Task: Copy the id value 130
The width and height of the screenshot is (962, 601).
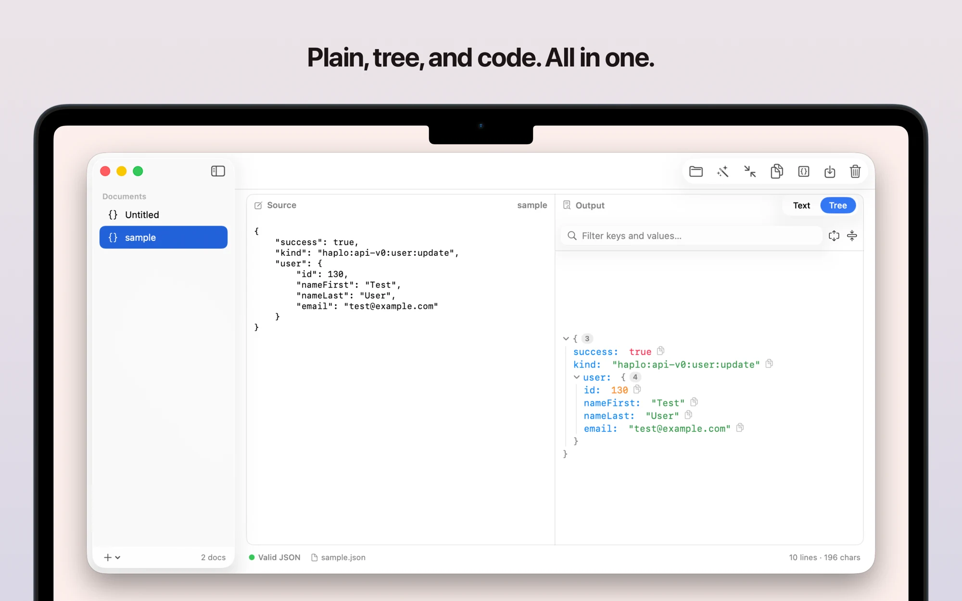Action: pos(637,389)
